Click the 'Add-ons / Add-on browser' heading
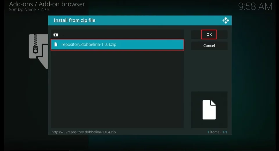Screen dimensions: 279x151 (47, 4)
